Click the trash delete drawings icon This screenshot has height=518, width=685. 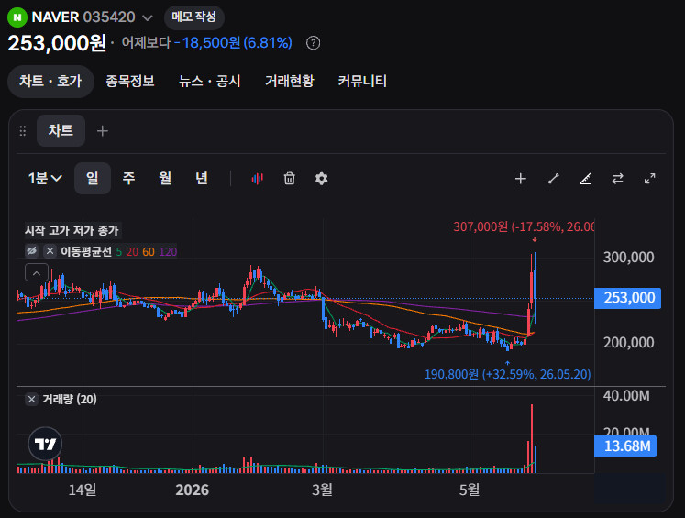tap(289, 178)
